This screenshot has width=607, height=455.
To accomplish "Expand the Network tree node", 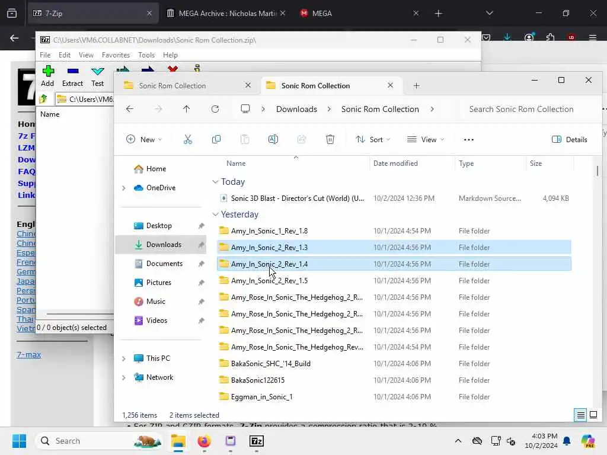I will pos(123,377).
